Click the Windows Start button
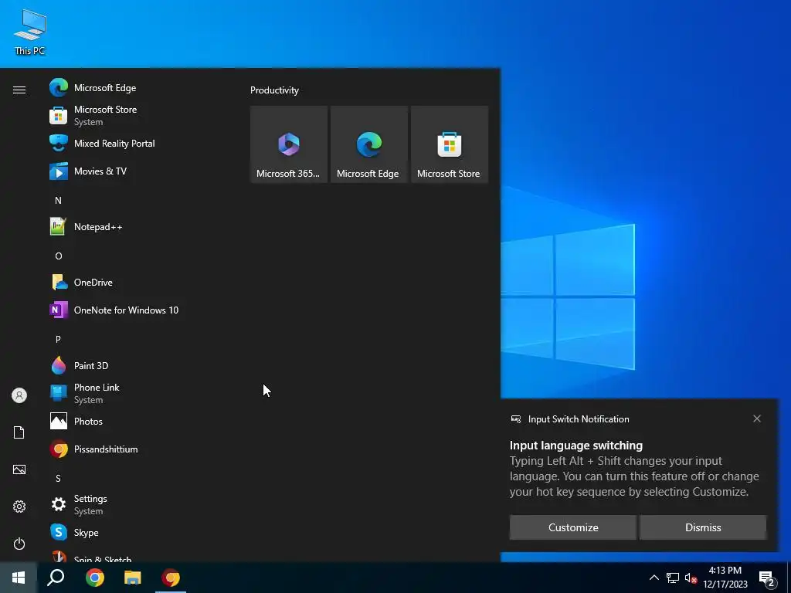The height and width of the screenshot is (593, 791). [x=19, y=578]
